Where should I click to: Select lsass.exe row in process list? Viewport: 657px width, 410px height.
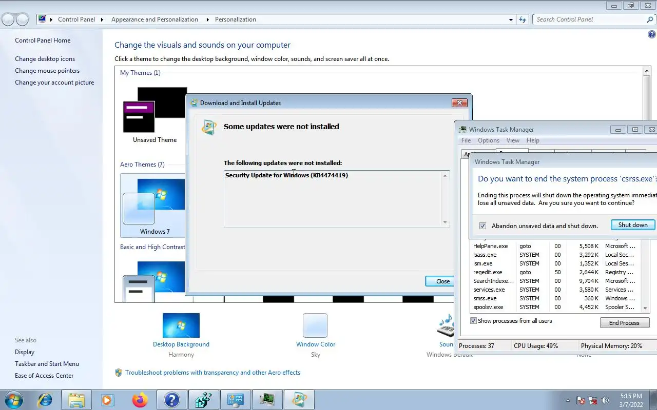pos(556,255)
